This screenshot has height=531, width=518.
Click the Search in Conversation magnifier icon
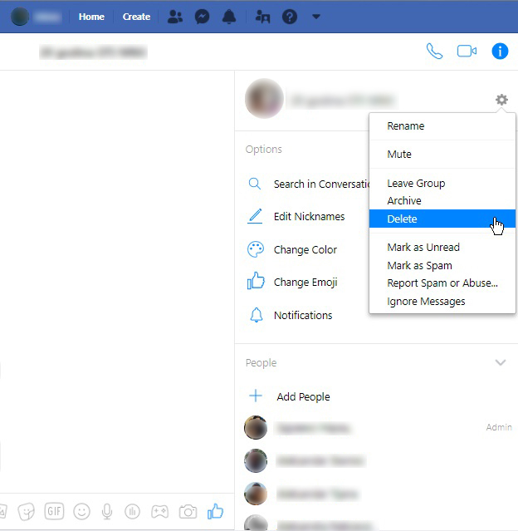click(x=255, y=184)
